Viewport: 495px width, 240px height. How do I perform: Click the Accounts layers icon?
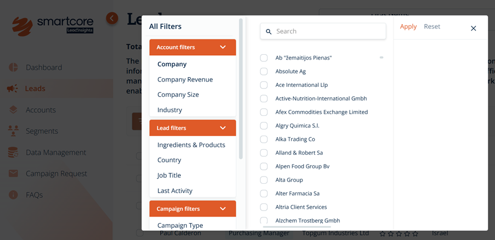point(14,110)
